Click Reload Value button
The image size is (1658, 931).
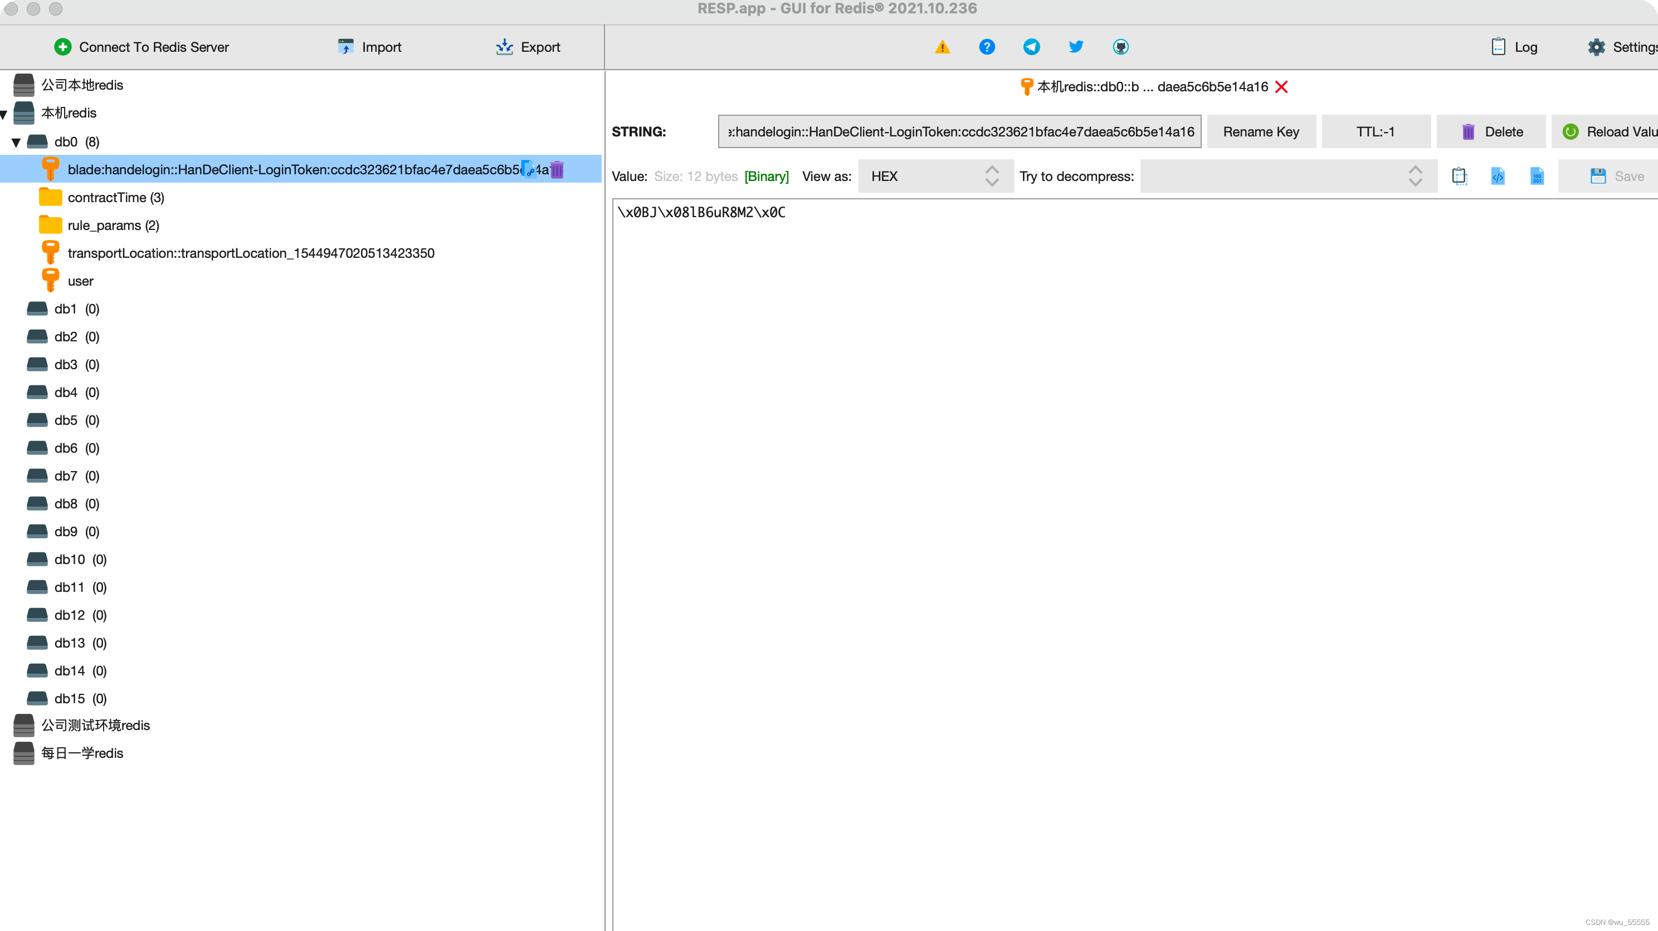1605,132
